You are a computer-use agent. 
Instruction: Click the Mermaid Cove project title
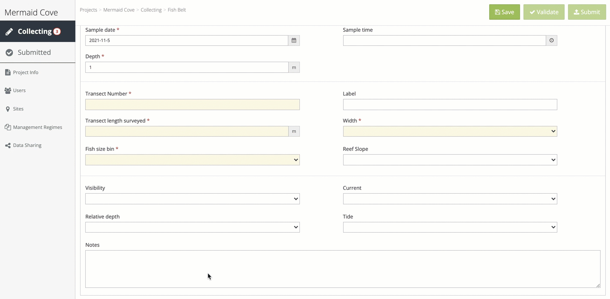[x=31, y=12]
